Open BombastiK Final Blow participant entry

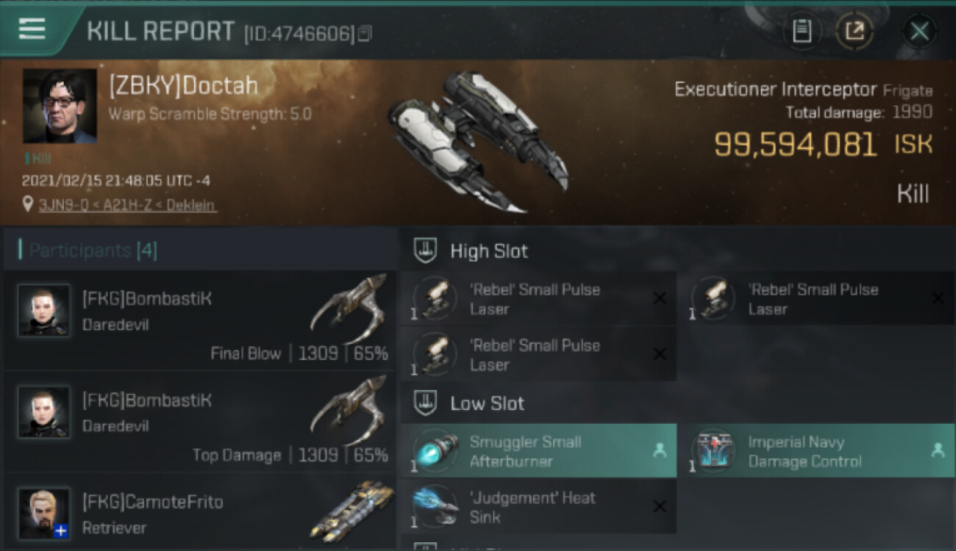[x=200, y=320]
